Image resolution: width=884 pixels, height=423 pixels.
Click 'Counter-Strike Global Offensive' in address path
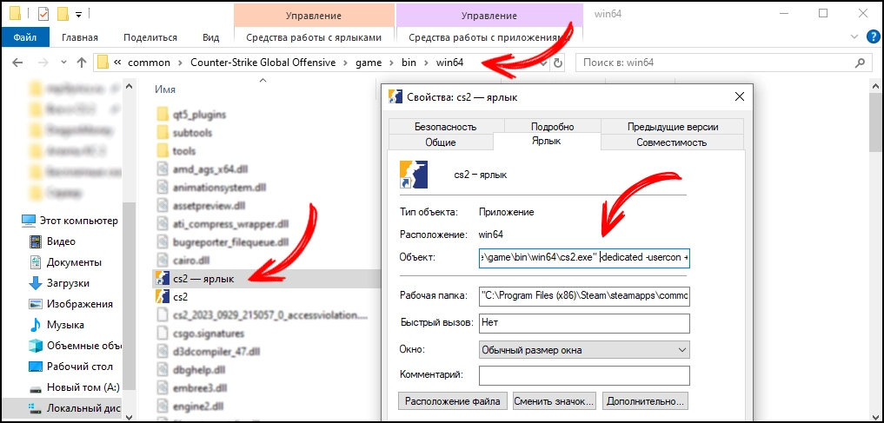coord(263,63)
